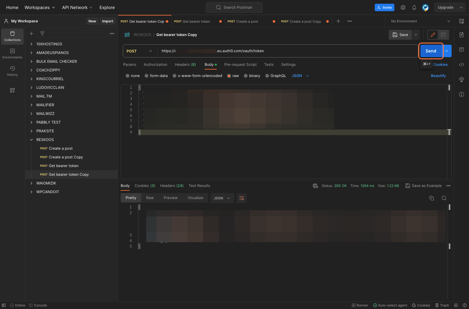The image size is (469, 309).
Task: Select x-www-form-urlencoded body type
Action: pyautogui.click(x=174, y=76)
